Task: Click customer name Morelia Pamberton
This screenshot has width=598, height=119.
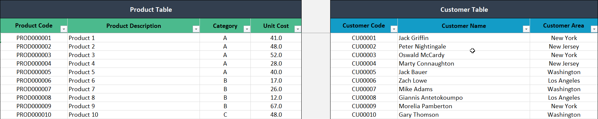Action: (464, 106)
